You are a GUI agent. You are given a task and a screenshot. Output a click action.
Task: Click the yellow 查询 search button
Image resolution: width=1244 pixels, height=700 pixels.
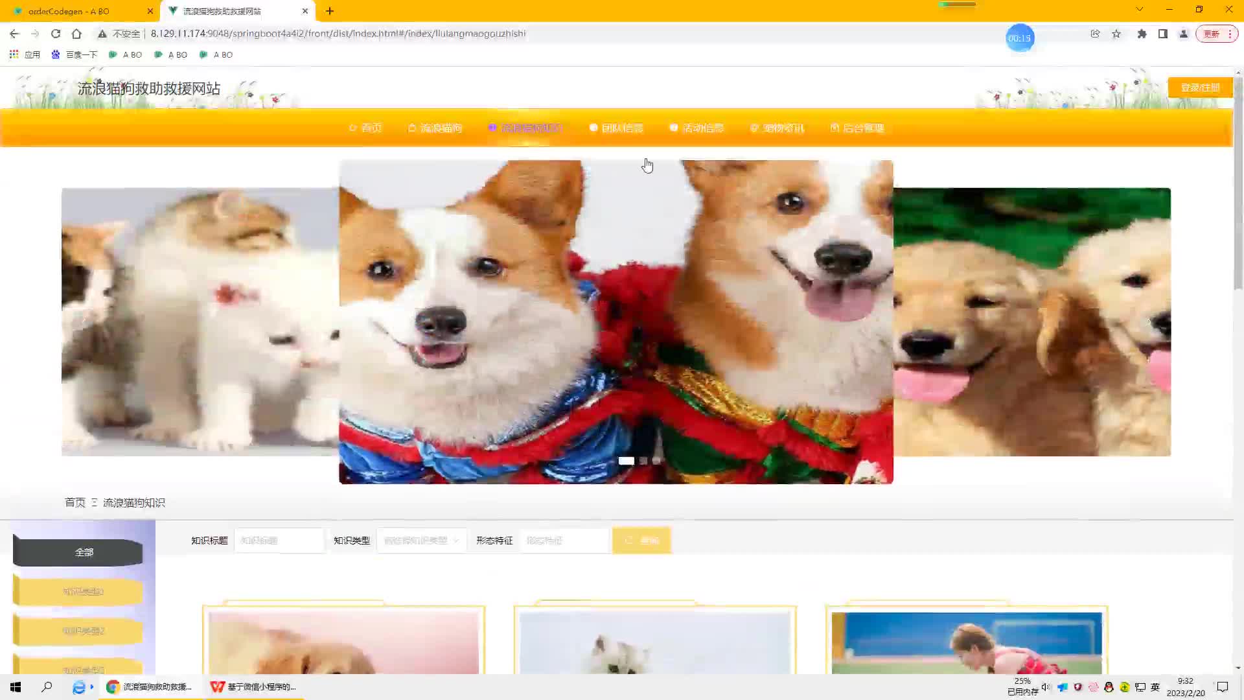click(x=641, y=541)
